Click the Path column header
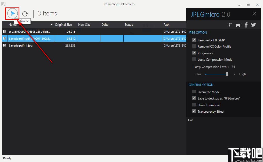 click(x=166, y=25)
